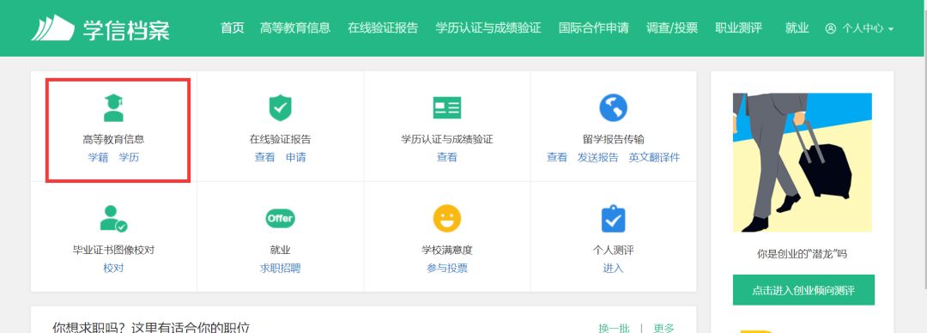Click the 留学报告传输 card title text
927x333 pixels.
pos(613,140)
